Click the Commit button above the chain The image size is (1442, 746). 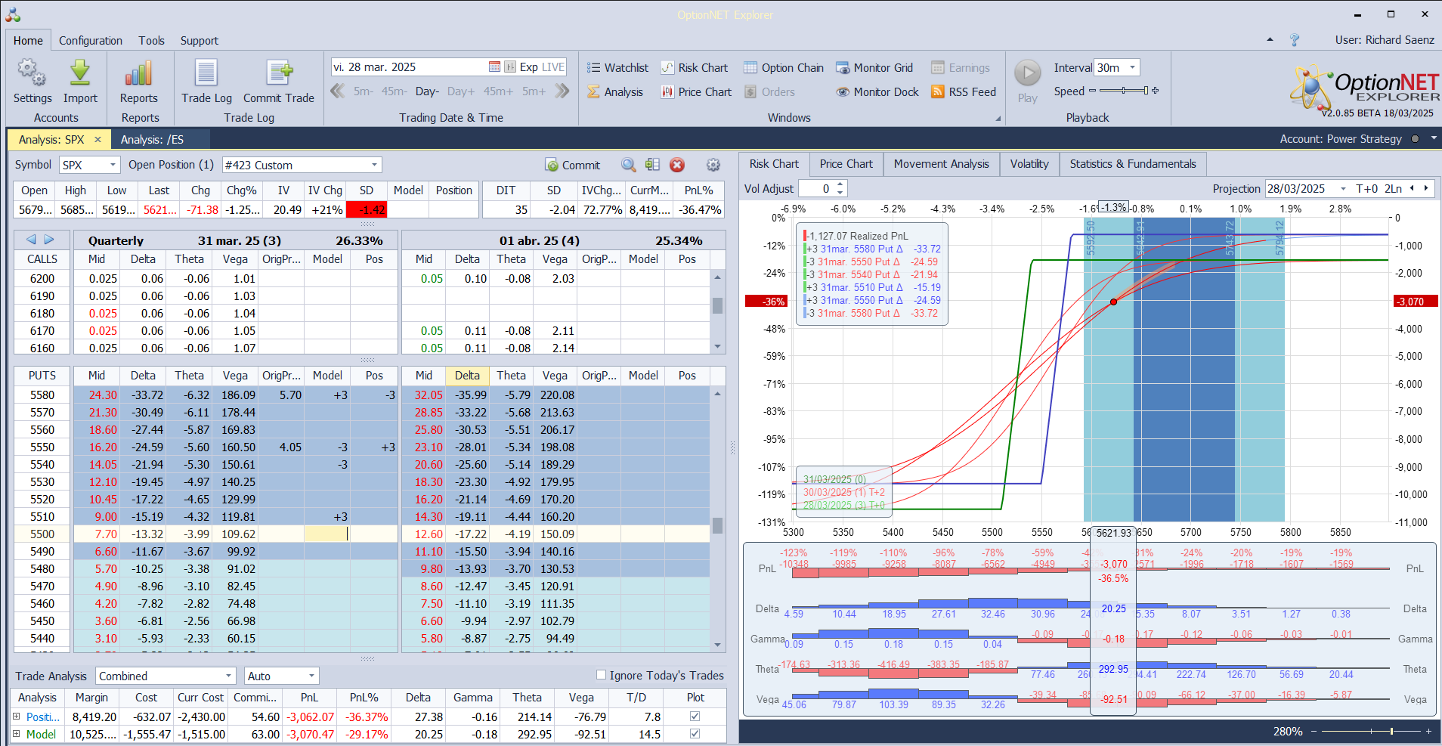[572, 165]
